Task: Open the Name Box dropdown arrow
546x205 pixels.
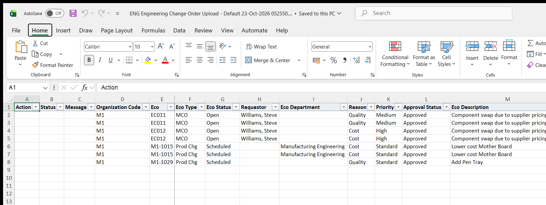Action: tap(45, 88)
